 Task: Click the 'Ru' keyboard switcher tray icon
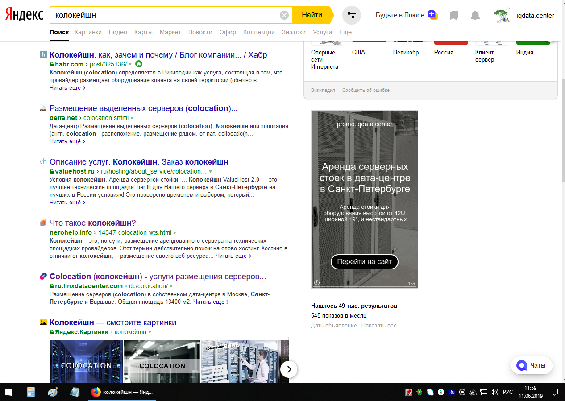click(x=451, y=392)
